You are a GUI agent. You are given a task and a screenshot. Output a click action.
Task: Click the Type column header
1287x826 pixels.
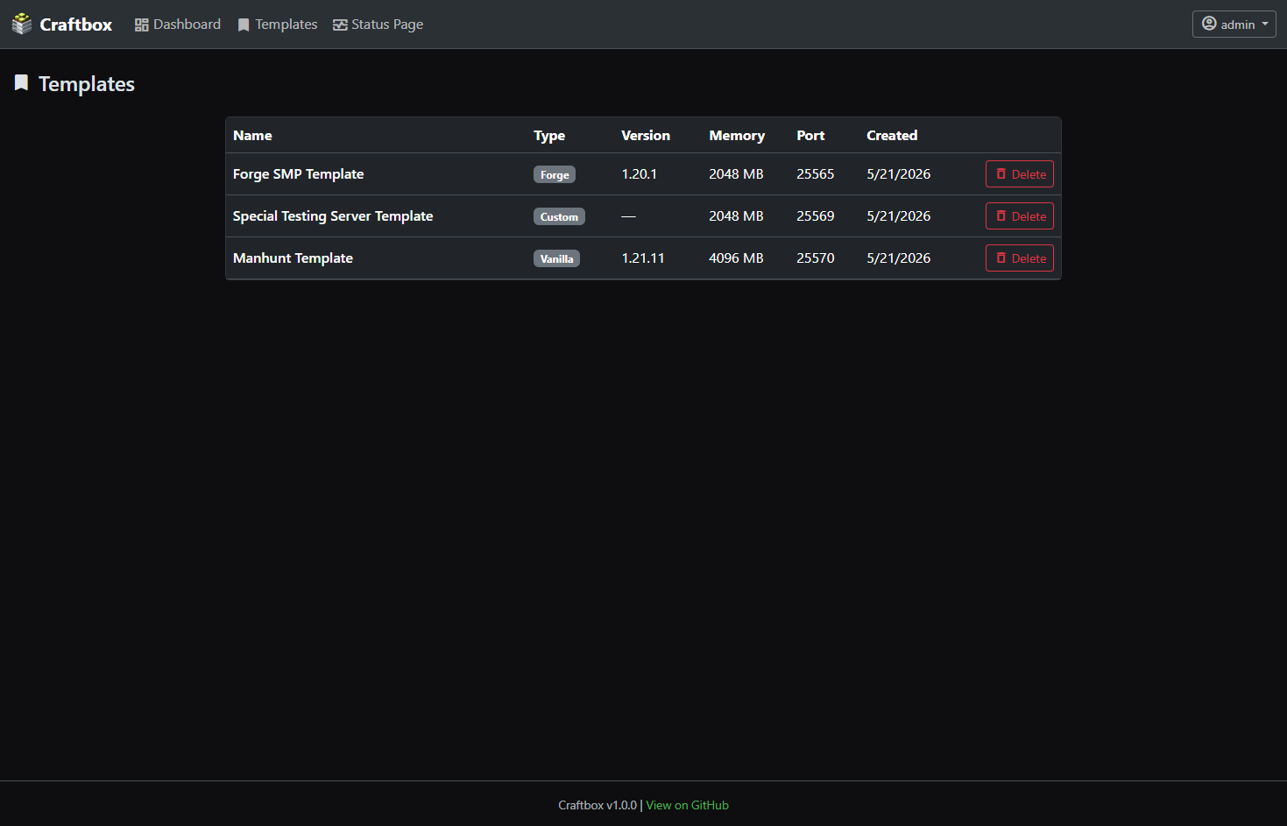(x=549, y=136)
